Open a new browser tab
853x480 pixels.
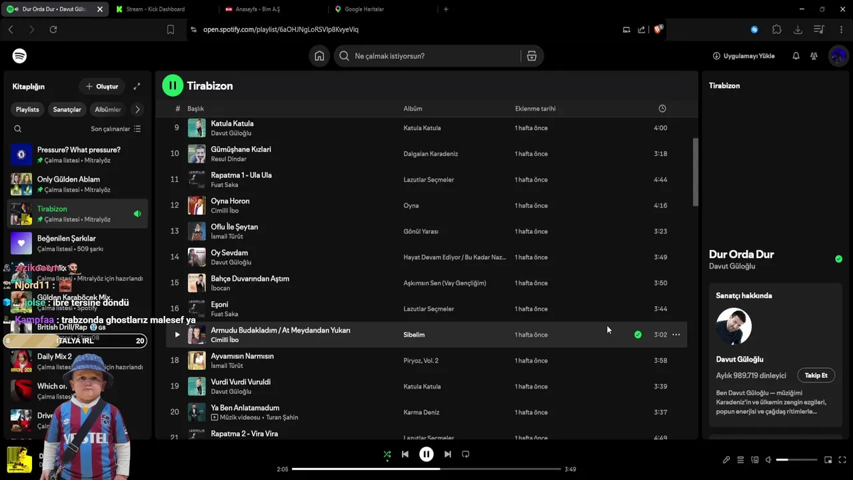tap(446, 9)
